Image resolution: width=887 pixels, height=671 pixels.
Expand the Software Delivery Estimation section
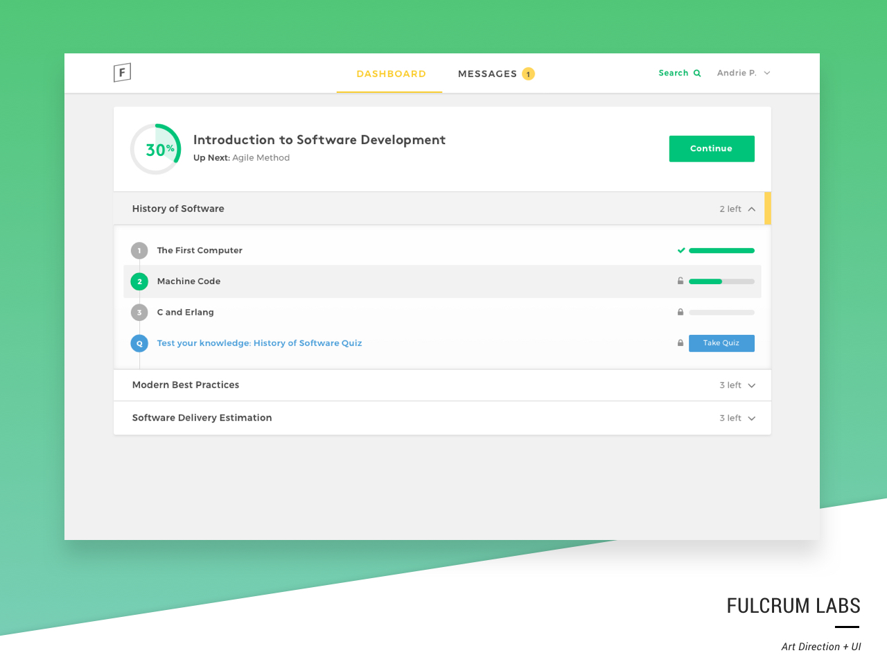tap(751, 418)
